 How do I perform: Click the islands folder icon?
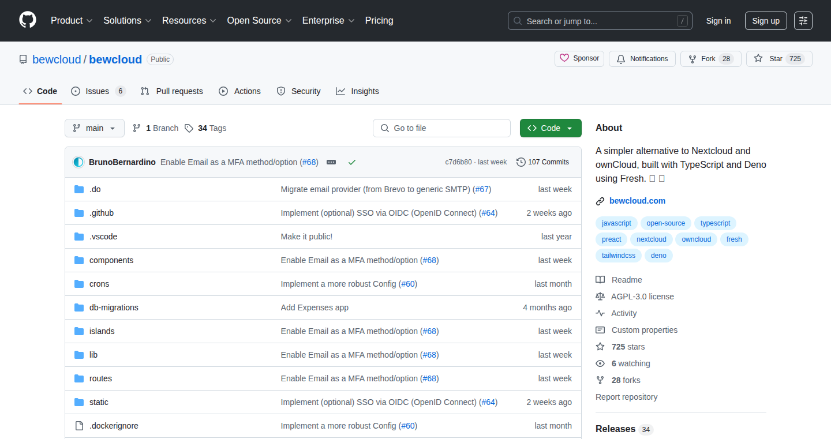pyautogui.click(x=79, y=331)
